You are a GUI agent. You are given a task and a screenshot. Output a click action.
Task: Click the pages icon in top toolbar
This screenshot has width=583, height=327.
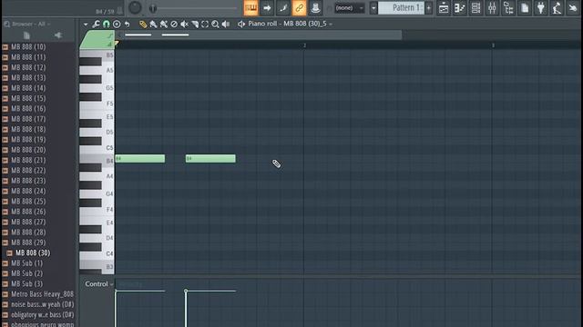[525, 8]
